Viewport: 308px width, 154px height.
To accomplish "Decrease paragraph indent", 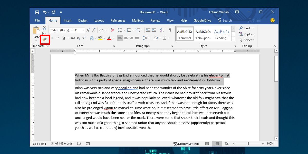I will point(148,30).
